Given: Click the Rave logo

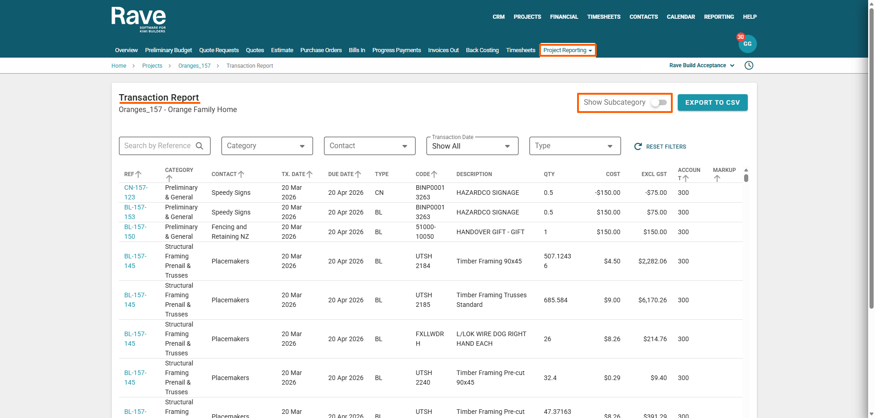Looking at the screenshot, I should (138, 19).
